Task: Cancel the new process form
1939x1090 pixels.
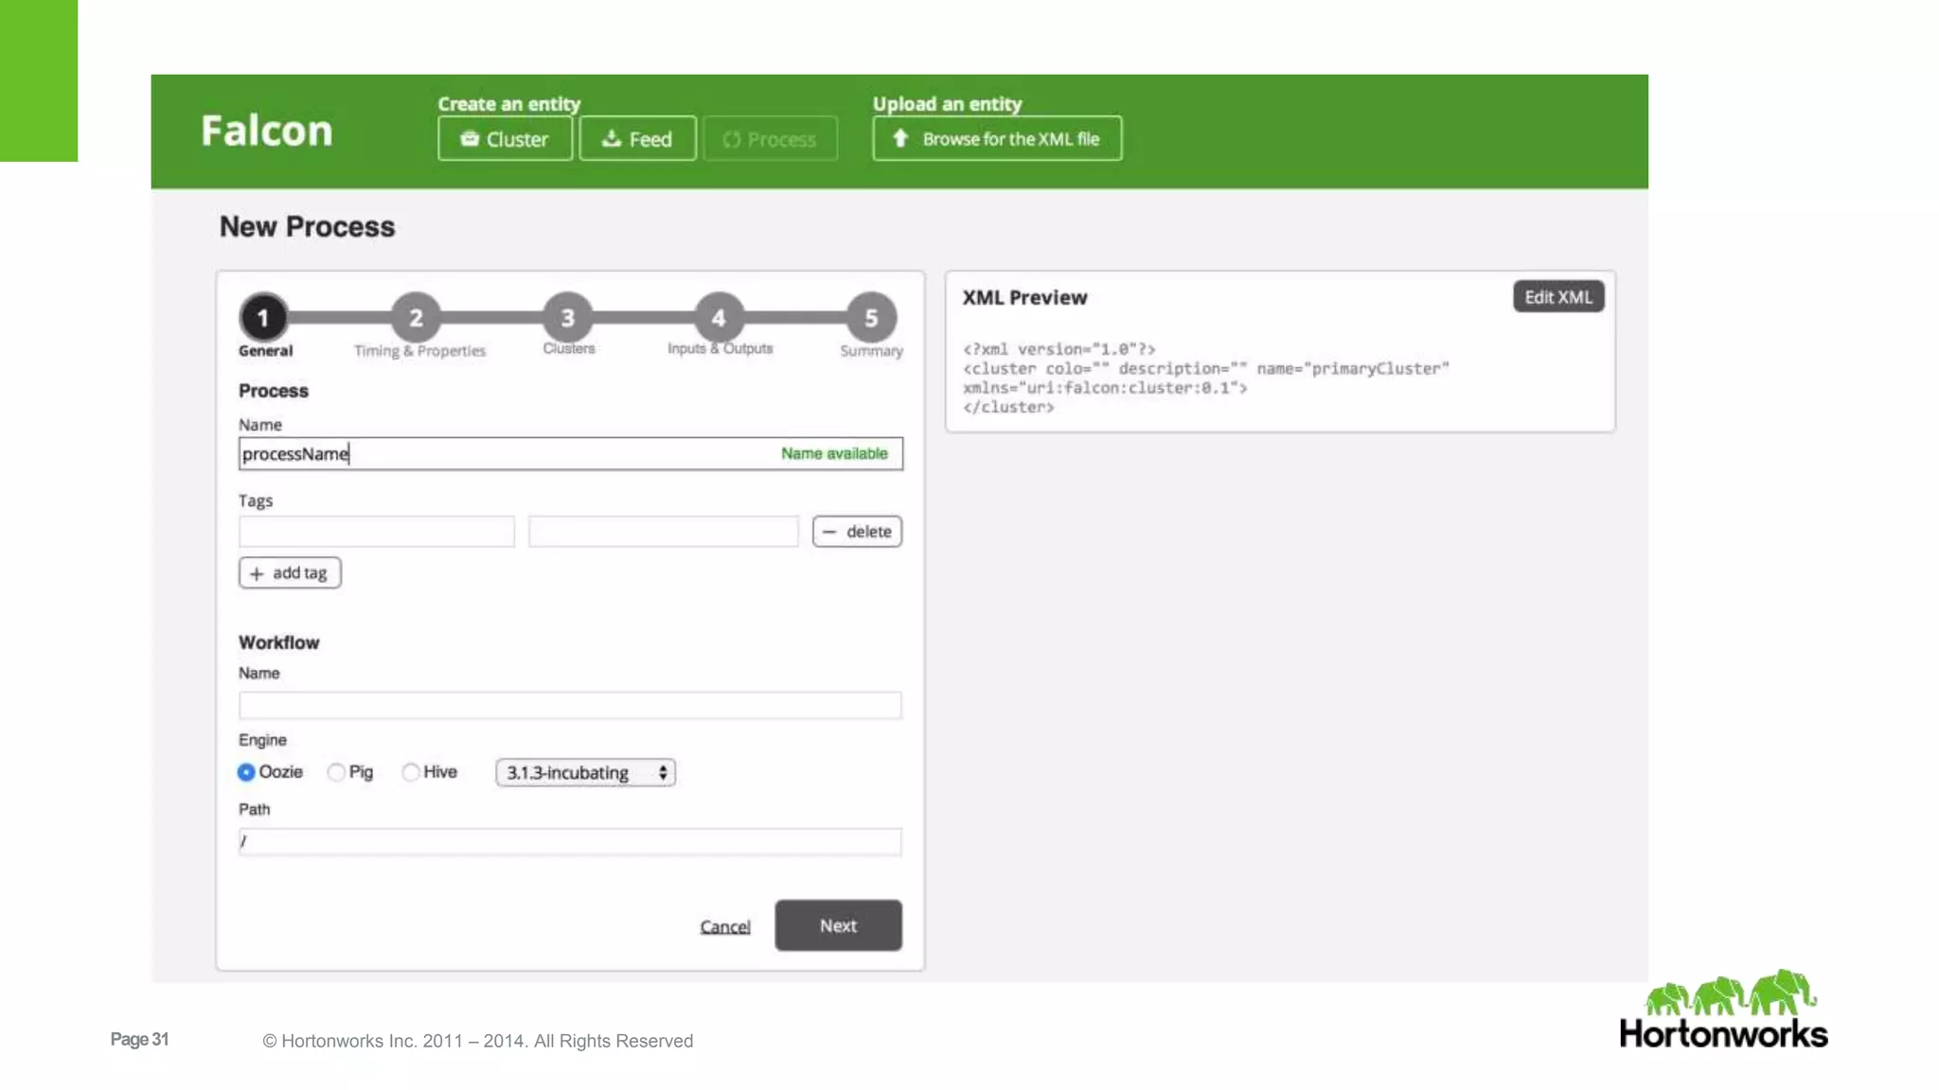Action: [725, 926]
